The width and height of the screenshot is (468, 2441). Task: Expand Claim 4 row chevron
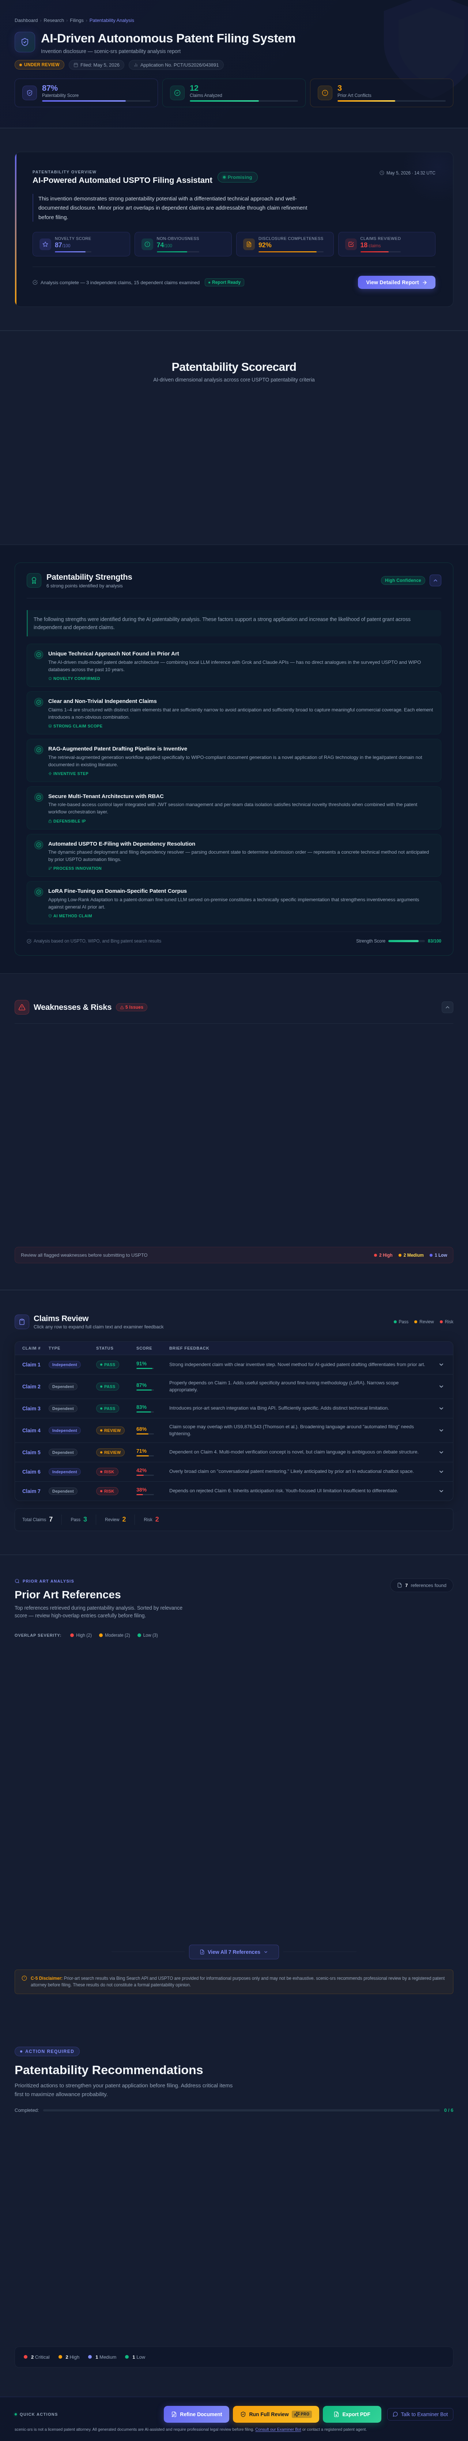click(x=441, y=1430)
